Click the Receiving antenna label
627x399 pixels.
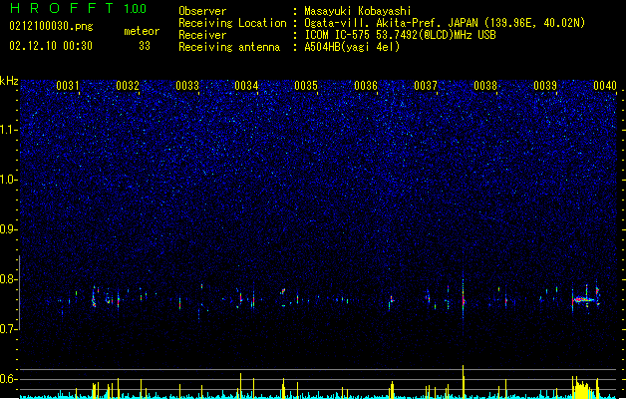[x=229, y=47]
